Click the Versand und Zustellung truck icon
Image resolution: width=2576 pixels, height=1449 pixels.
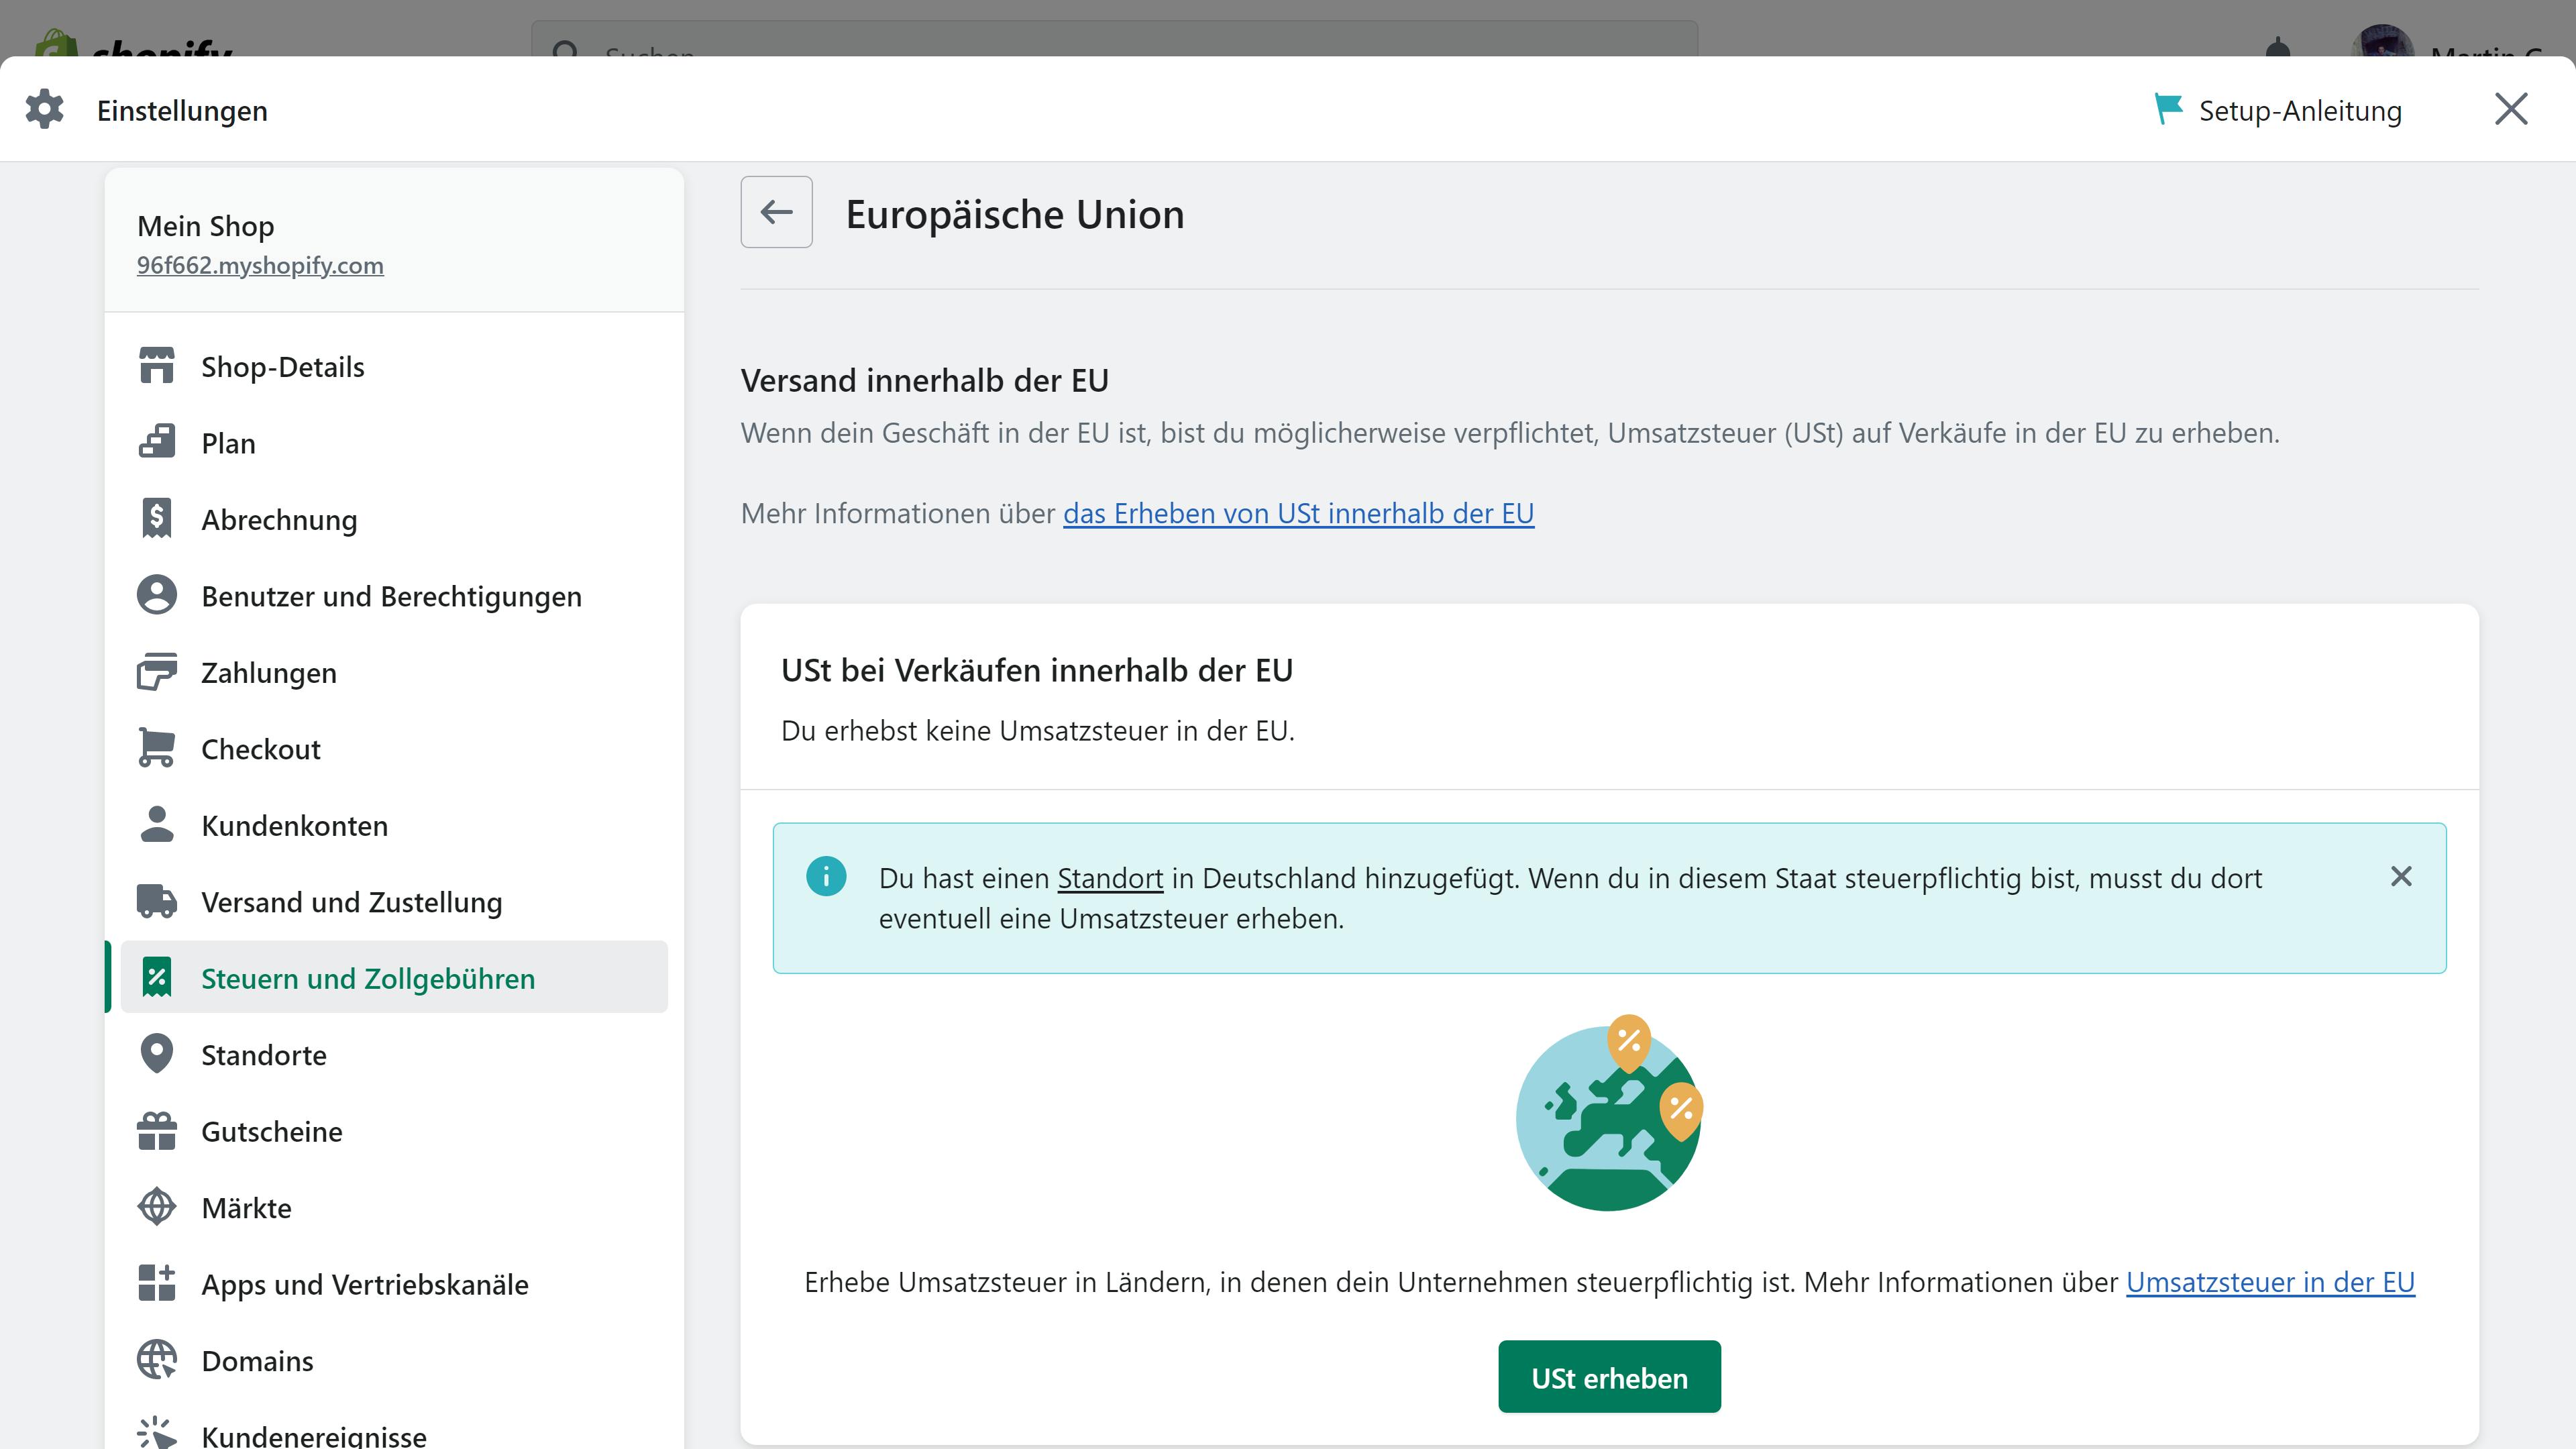click(157, 901)
